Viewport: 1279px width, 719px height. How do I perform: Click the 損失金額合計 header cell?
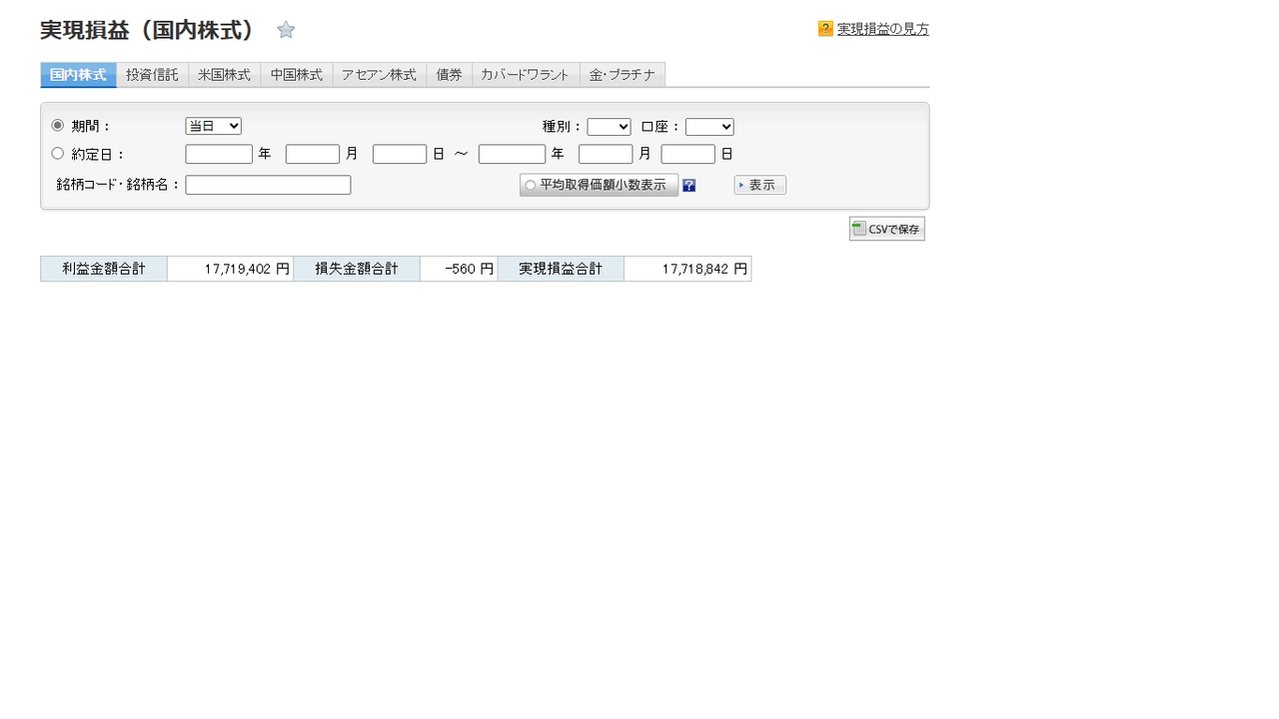click(x=357, y=269)
